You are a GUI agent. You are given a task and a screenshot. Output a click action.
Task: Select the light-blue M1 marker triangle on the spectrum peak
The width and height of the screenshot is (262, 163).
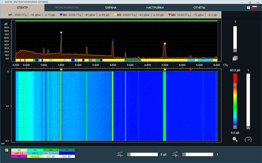point(61,33)
